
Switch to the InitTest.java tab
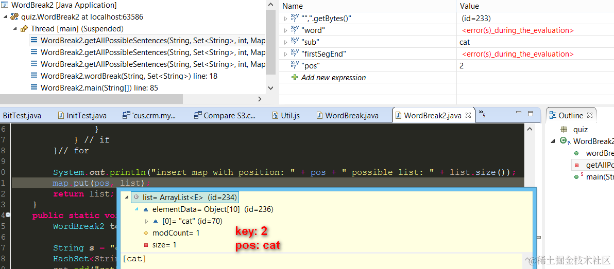click(87, 115)
